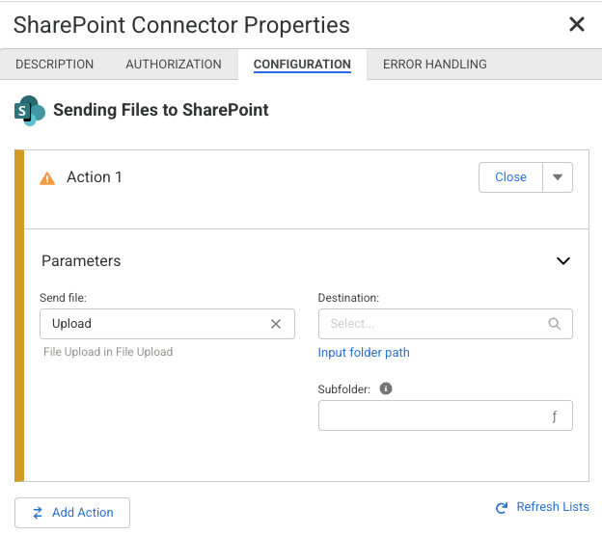Click the Refresh Lists link
This screenshot has height=535, width=602.
pyautogui.click(x=553, y=507)
